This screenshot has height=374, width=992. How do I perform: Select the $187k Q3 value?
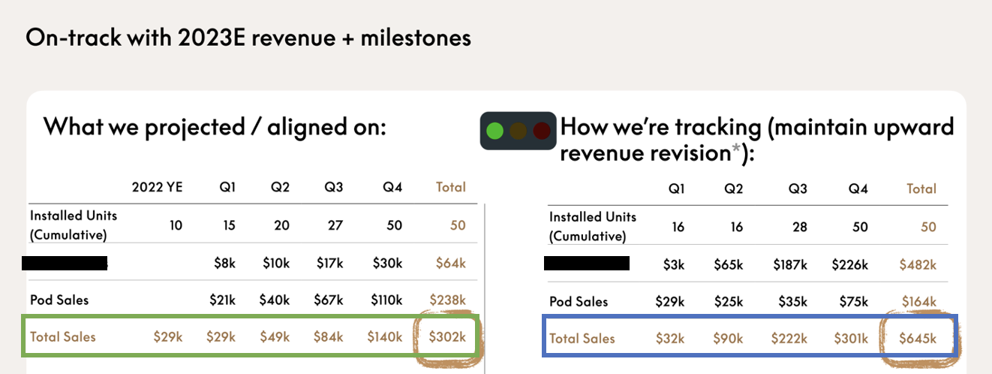[790, 264]
